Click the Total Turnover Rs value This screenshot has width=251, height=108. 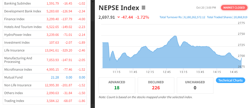point(194,17)
